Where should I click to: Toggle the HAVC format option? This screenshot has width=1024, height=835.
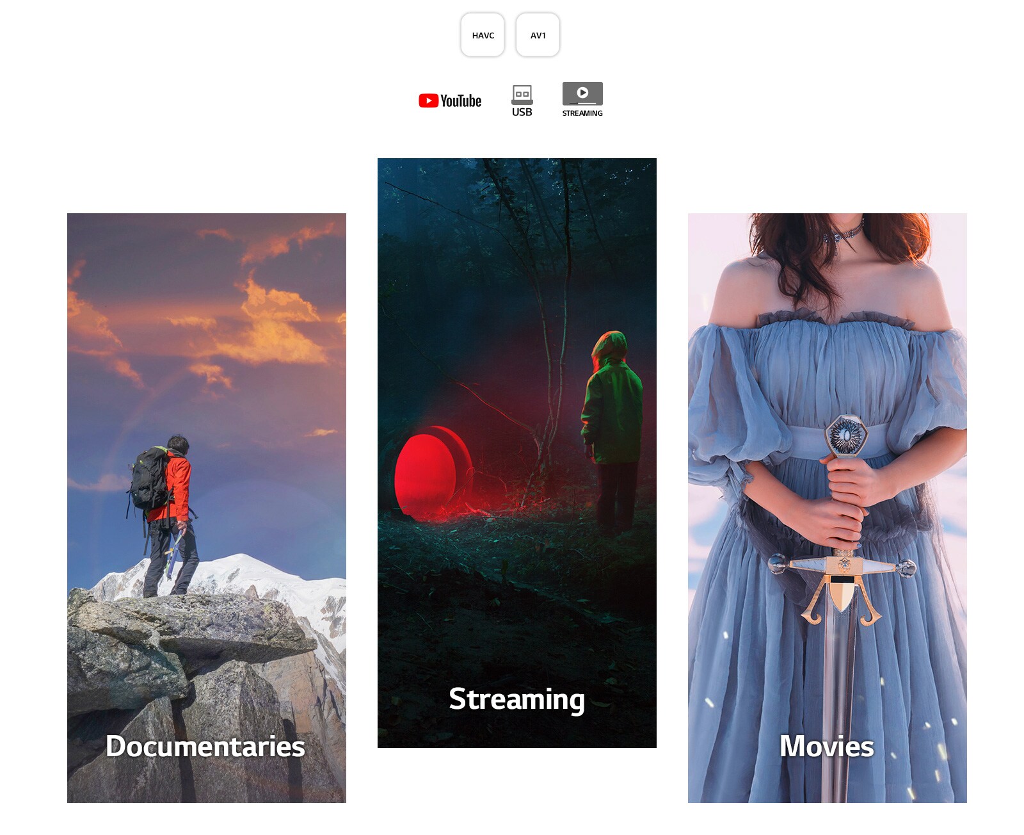(x=483, y=35)
